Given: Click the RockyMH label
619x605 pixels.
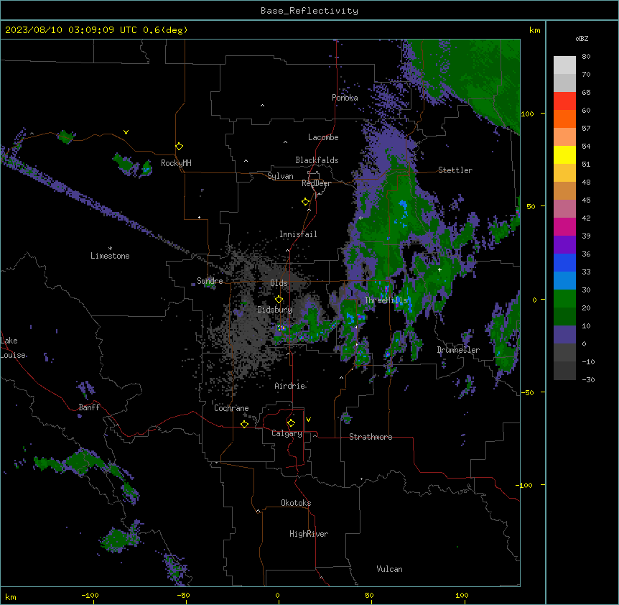Looking at the screenshot, I should [176, 163].
